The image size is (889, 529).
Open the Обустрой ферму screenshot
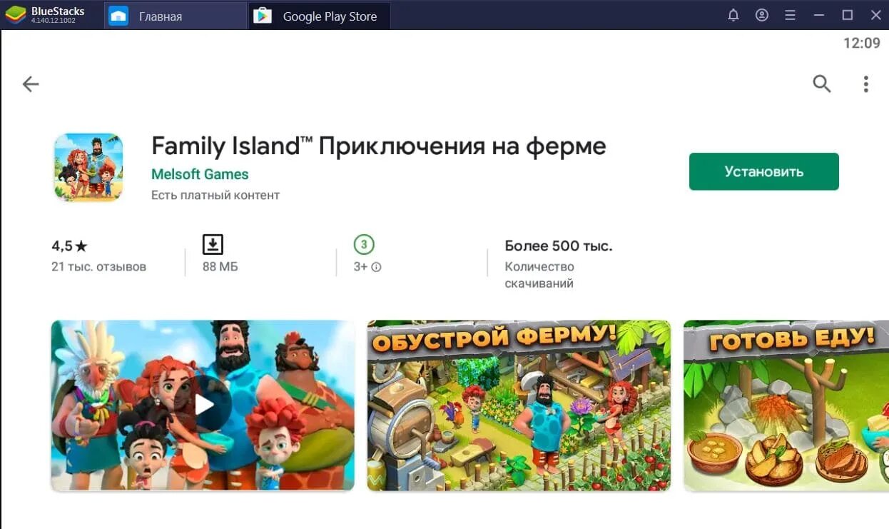[519, 405]
